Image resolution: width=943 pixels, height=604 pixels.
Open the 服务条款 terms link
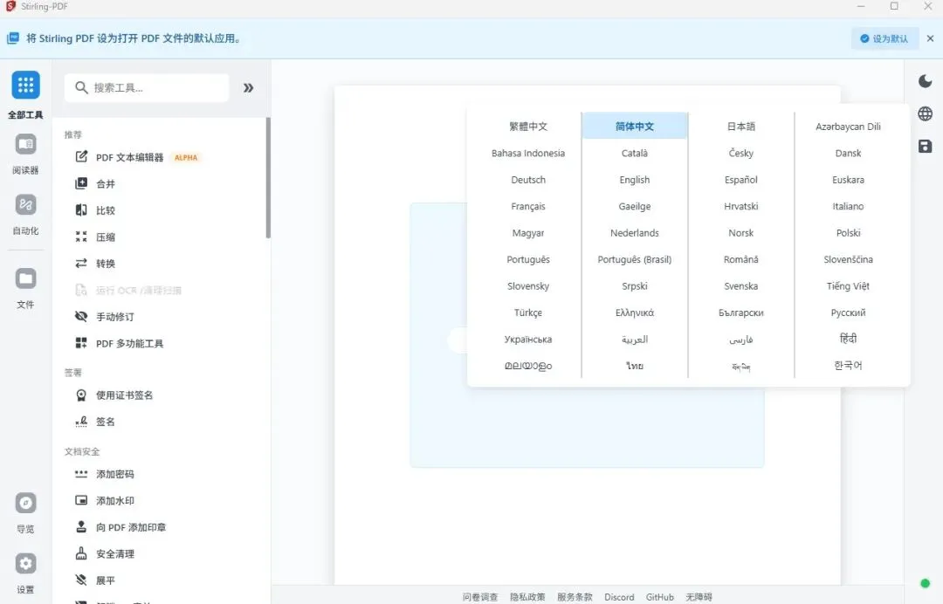pos(575,597)
